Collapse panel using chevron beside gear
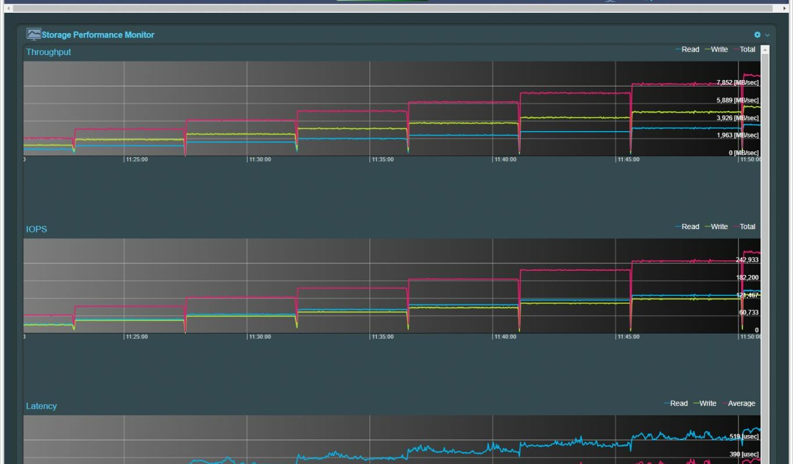This screenshot has width=793, height=464. pyautogui.click(x=767, y=35)
